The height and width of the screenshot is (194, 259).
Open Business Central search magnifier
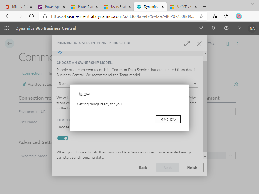(200, 28)
